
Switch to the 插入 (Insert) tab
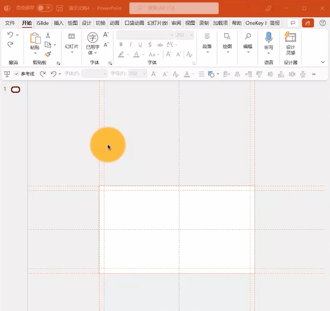[59, 23]
